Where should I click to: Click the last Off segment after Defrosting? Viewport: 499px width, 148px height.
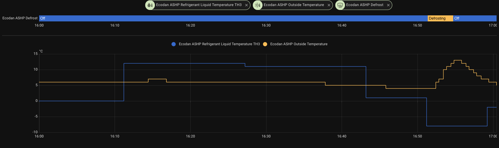475,18
